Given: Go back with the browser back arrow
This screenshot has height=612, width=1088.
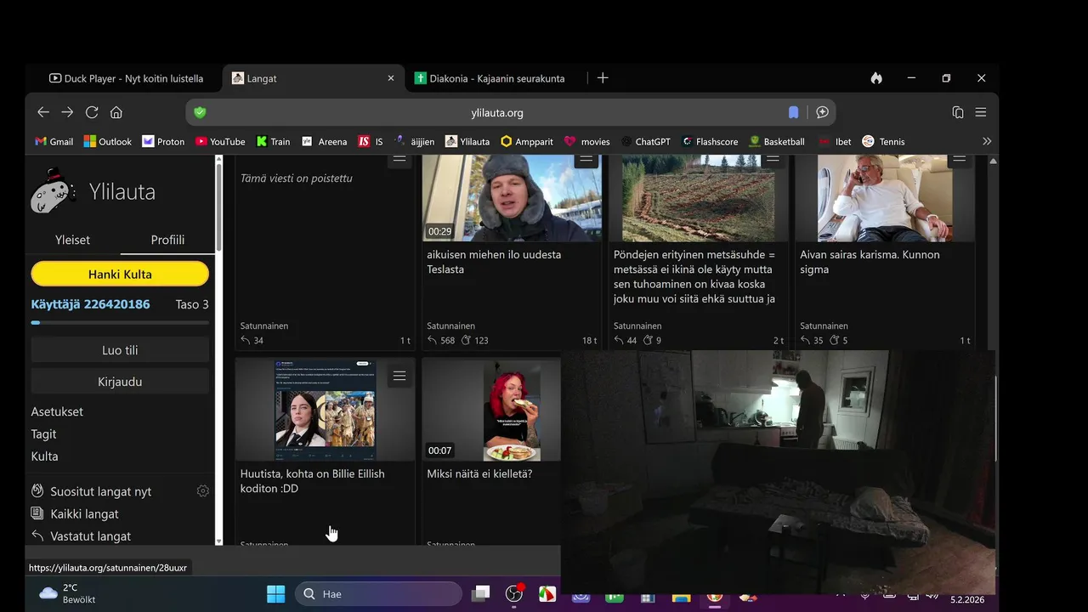Looking at the screenshot, I should tap(43, 112).
